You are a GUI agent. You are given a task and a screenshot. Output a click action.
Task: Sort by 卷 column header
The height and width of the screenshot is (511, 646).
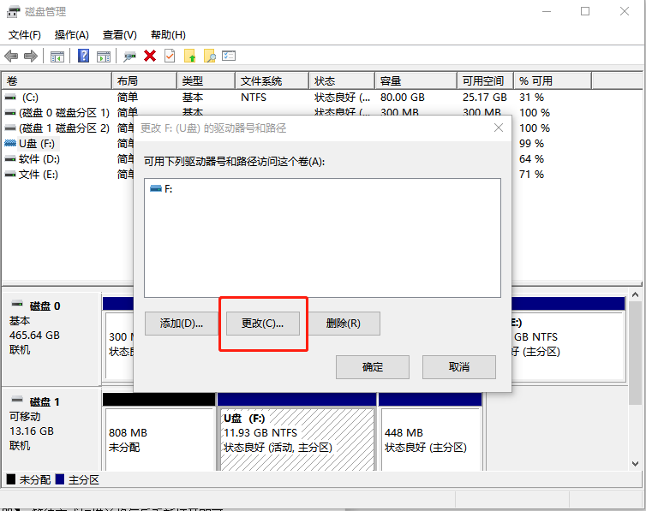[x=57, y=81]
